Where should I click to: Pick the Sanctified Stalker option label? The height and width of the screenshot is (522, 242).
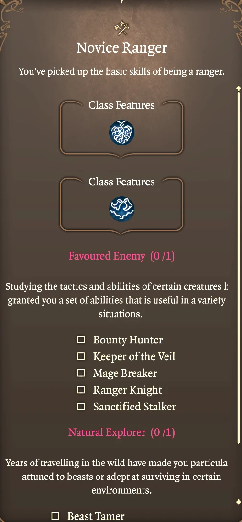(x=134, y=407)
